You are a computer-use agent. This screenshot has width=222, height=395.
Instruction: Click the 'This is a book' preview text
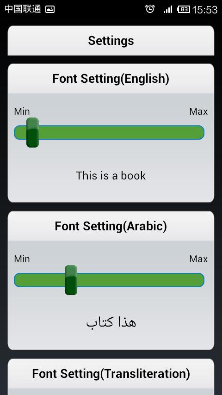(111, 176)
